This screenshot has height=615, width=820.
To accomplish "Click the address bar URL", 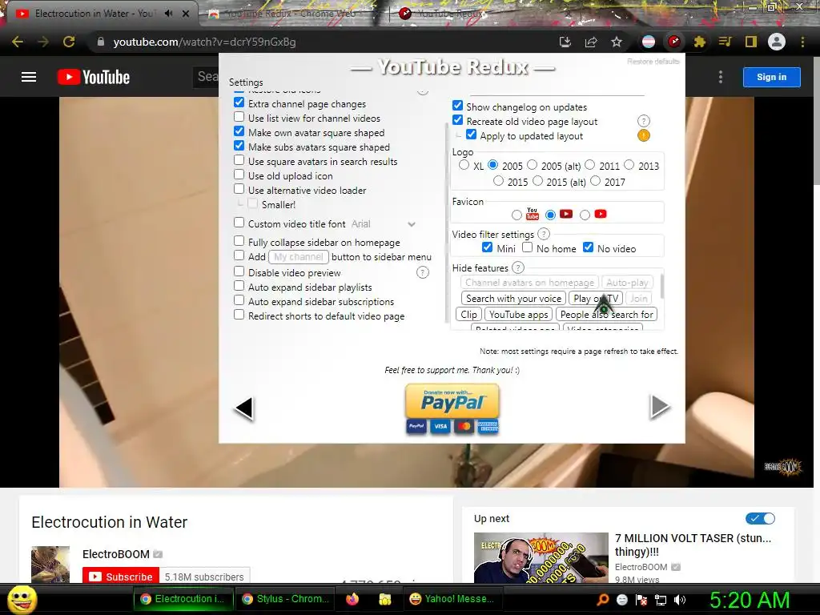I will [x=204, y=42].
